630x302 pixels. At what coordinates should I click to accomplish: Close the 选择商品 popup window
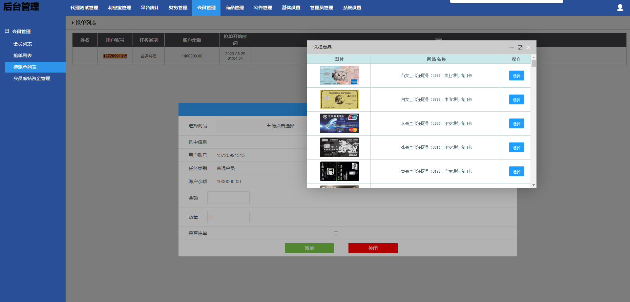click(x=528, y=48)
